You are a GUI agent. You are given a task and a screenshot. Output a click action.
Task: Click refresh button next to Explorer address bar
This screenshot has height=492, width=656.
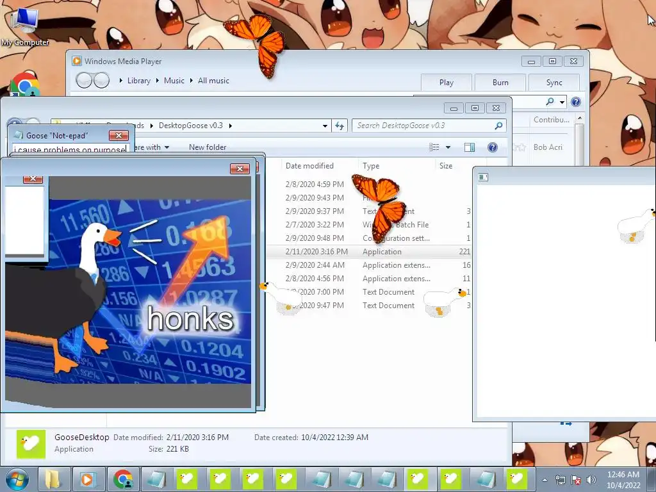340,126
